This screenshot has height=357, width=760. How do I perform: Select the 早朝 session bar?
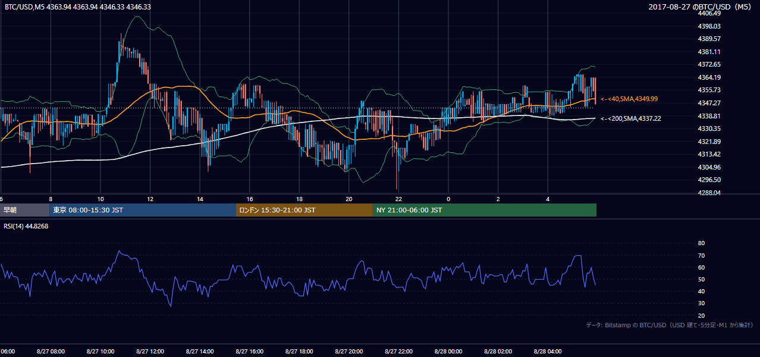[x=25, y=210]
